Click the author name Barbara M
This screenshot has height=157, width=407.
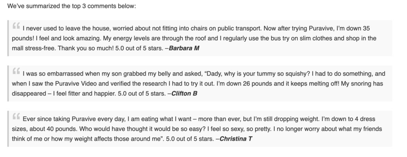point(184,48)
